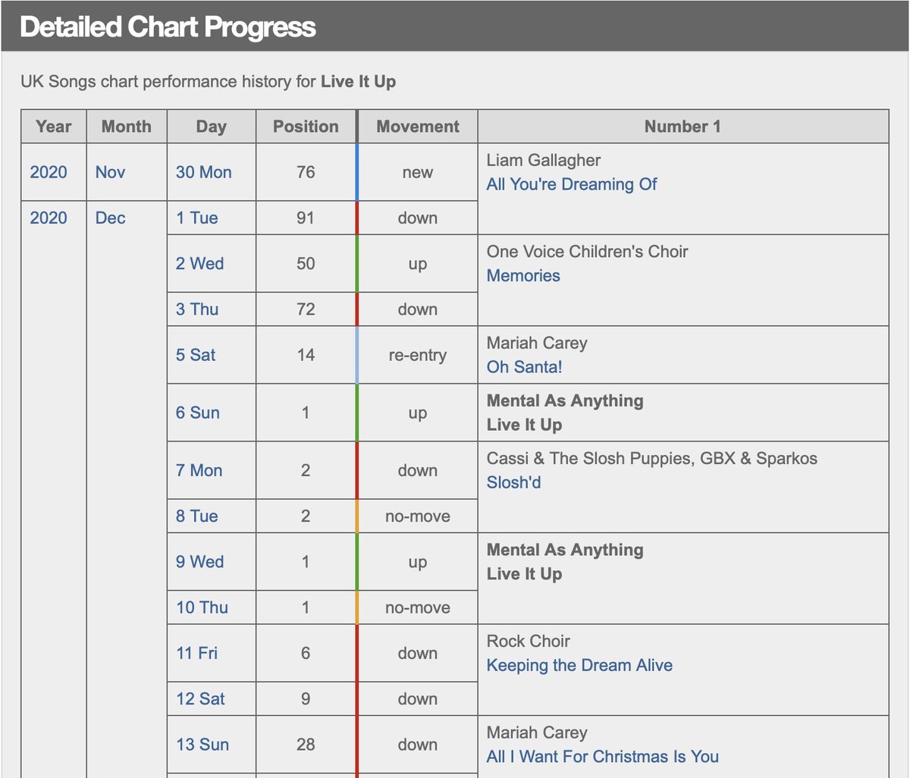Select the One Voice Children's Choir artist name
The width and height of the screenshot is (910, 778).
click(588, 252)
